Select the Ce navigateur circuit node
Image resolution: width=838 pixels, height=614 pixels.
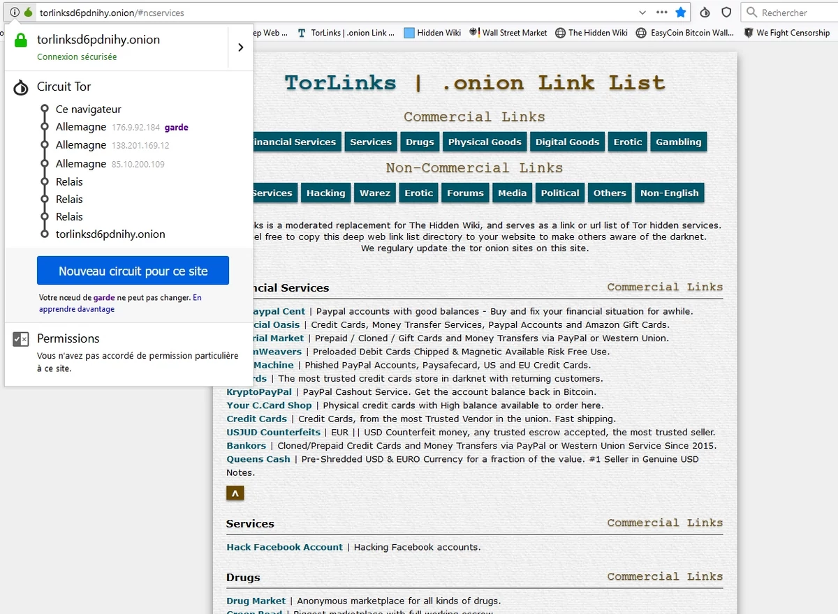coord(89,110)
